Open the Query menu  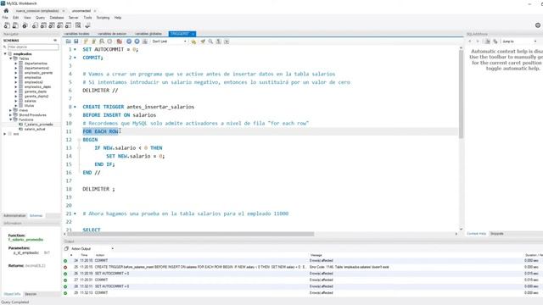[x=40, y=18]
